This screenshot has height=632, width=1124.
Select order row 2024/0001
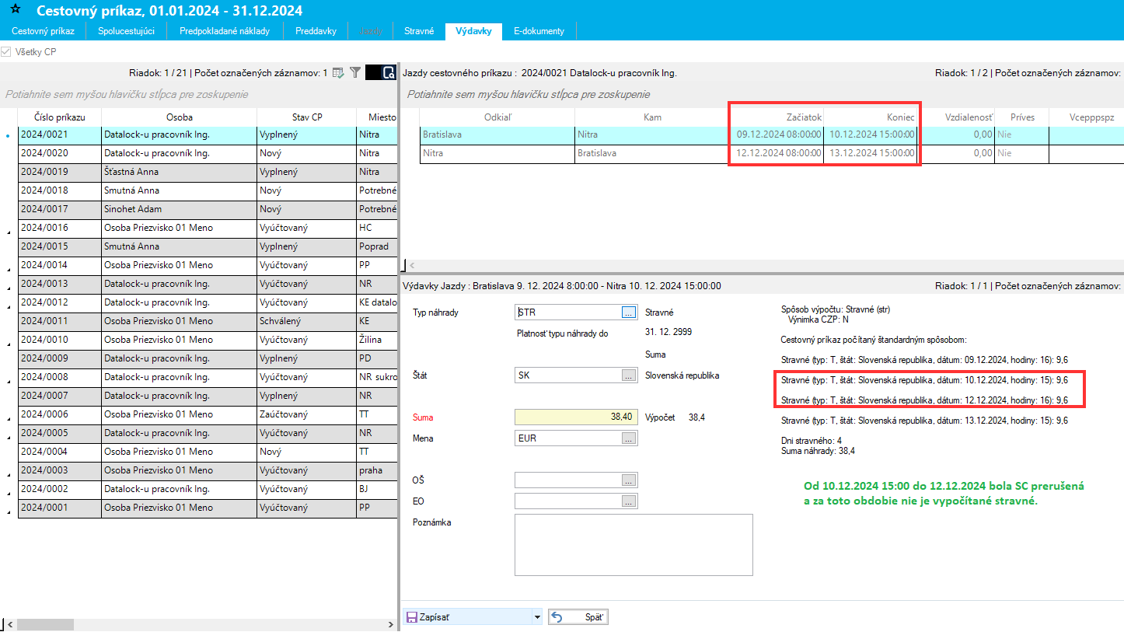pos(208,508)
